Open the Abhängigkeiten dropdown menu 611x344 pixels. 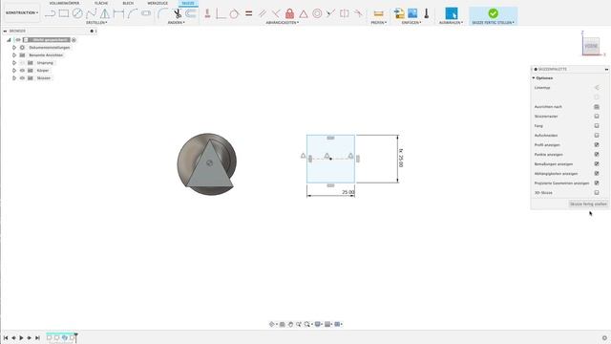point(283,23)
